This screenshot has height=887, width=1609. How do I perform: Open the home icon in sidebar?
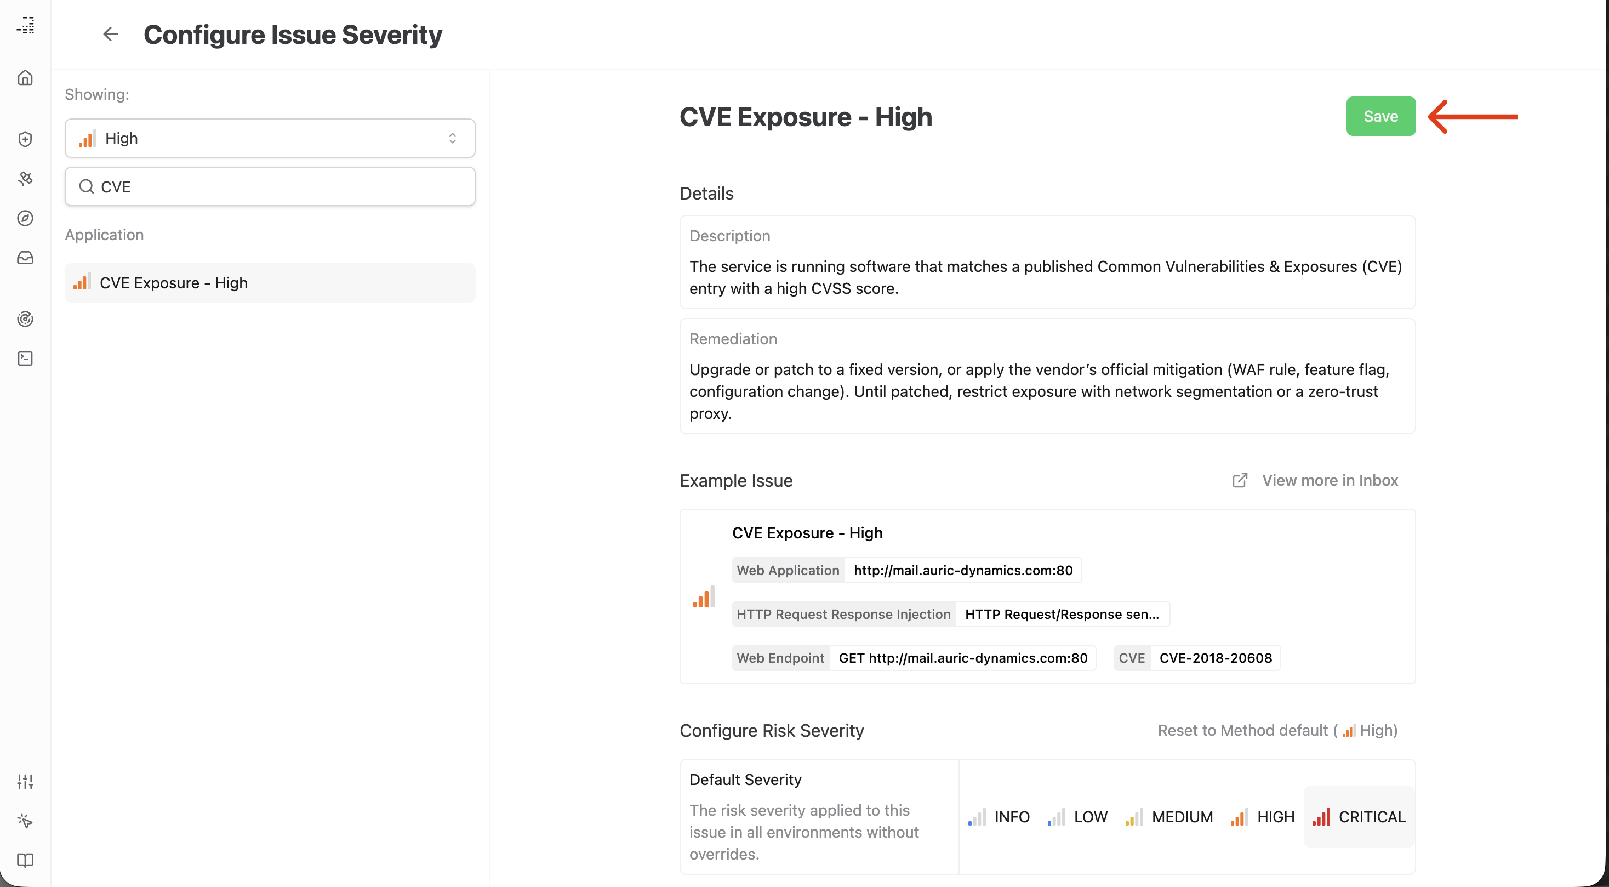click(25, 77)
